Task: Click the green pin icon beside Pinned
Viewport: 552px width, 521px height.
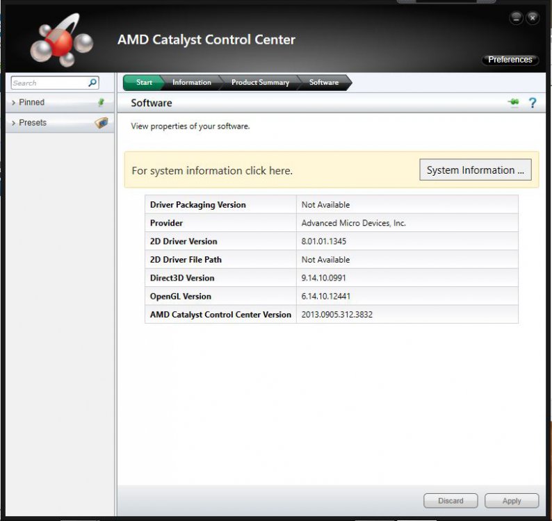Action: [102, 102]
